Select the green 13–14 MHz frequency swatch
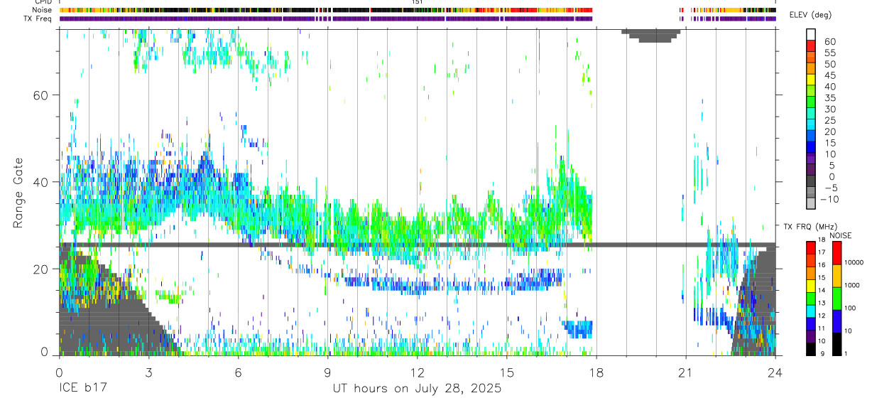Image resolution: width=872 pixels, height=403 pixels. 811,297
